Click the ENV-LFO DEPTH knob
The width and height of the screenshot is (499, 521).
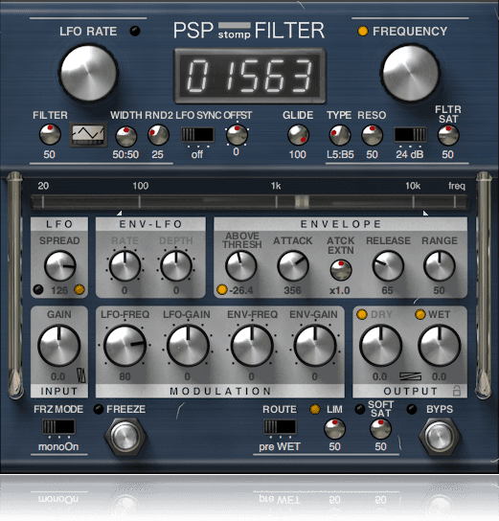pos(176,266)
